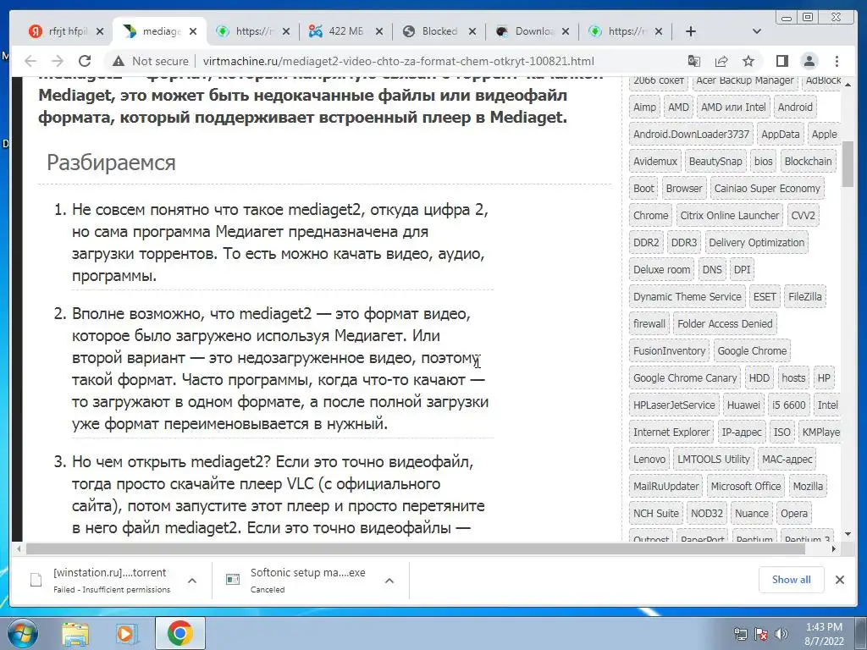
Task: Open the Delivery Optimization tag
Action: (756, 243)
